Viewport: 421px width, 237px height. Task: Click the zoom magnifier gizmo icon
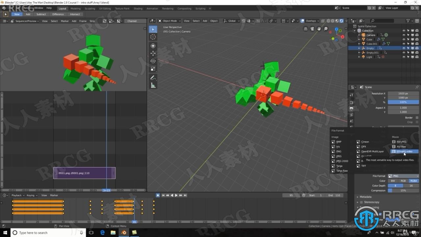[x=326, y=29]
